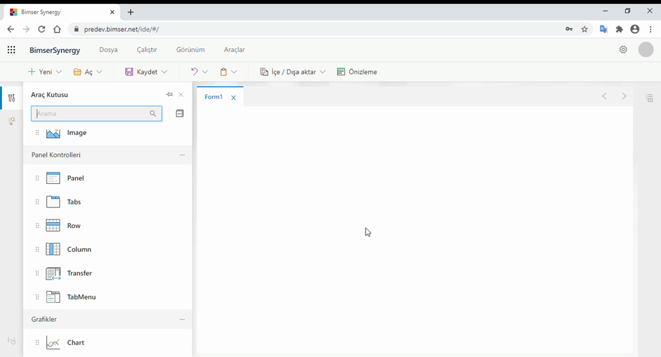Screen dimensions: 661x357
Task: Open the settings gear icon
Action: (x=623, y=50)
